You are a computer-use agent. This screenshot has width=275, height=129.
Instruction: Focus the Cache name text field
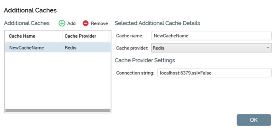point(211,36)
